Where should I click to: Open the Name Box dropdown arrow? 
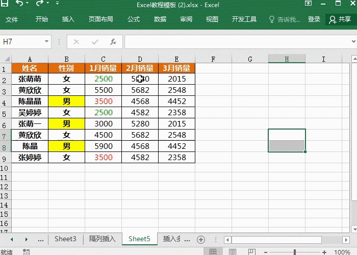click(47, 42)
